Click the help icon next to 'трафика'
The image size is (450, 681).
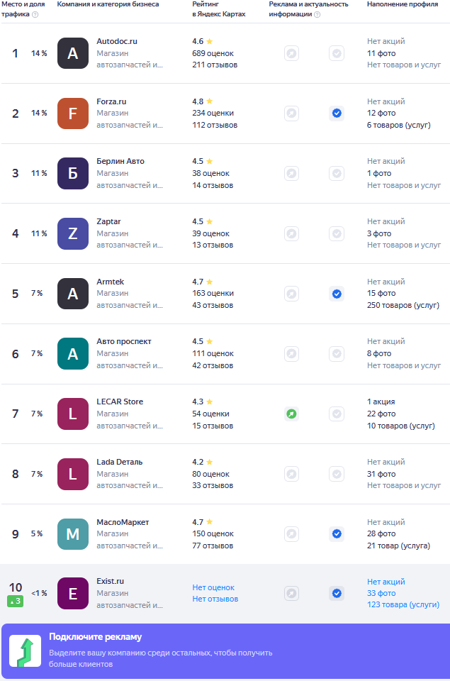coord(35,14)
